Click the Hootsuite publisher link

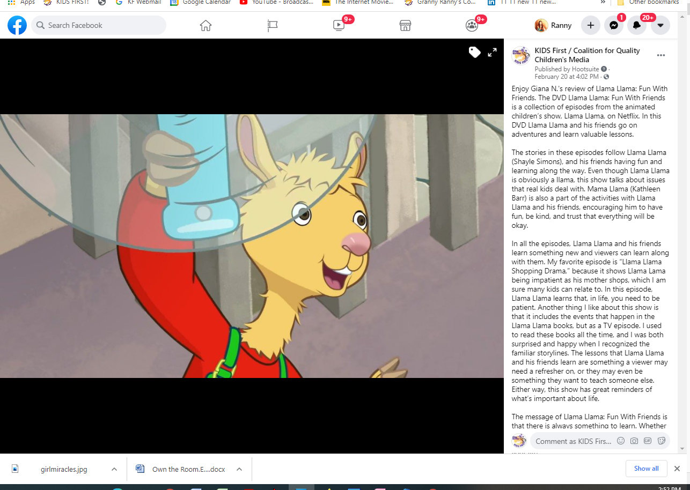585,69
